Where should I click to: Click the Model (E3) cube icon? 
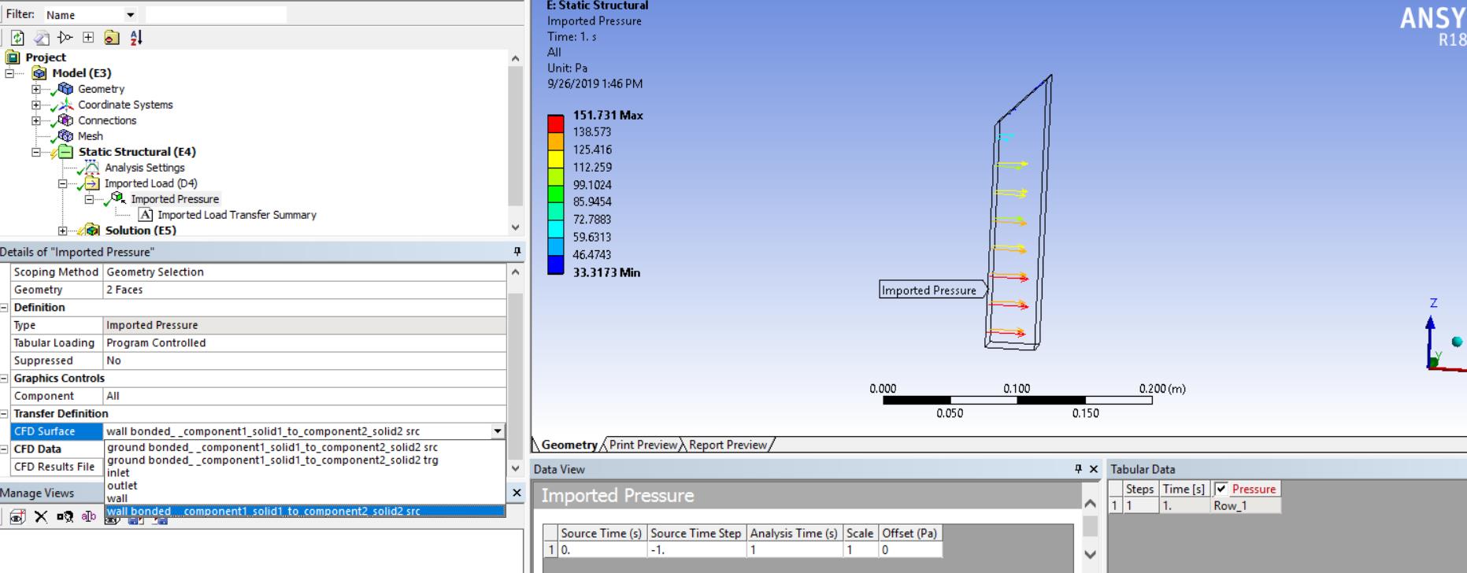tap(39, 73)
